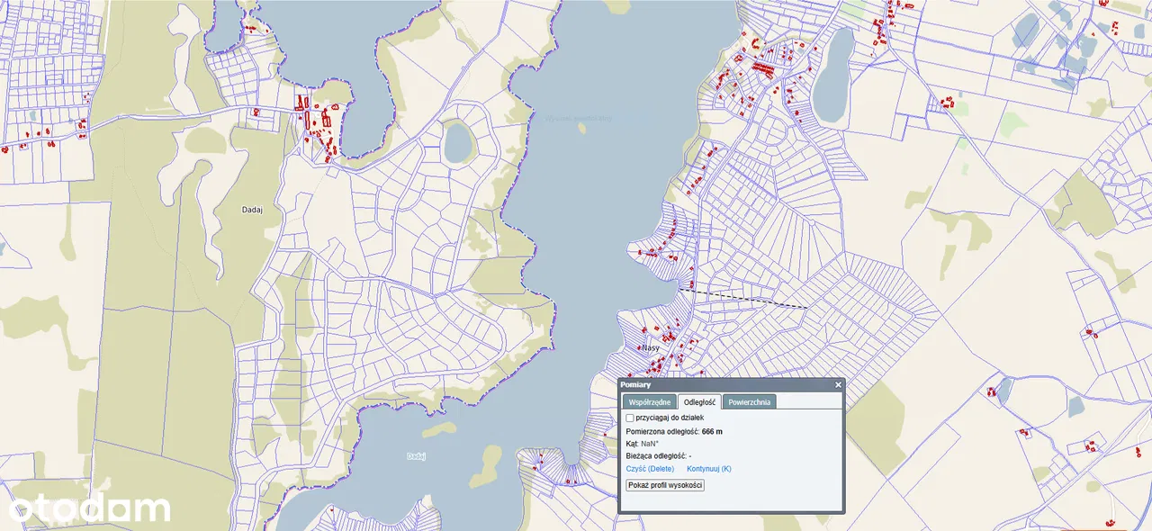Click the Kontynuuj (K) link
The height and width of the screenshot is (531, 1152).
708,469
